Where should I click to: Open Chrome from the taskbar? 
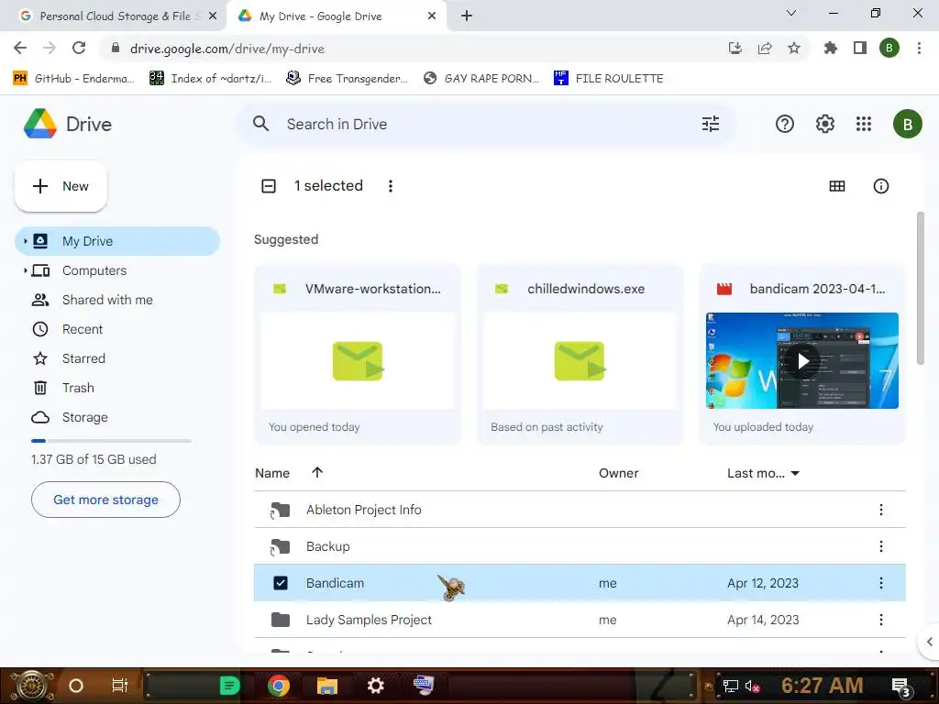click(x=279, y=686)
